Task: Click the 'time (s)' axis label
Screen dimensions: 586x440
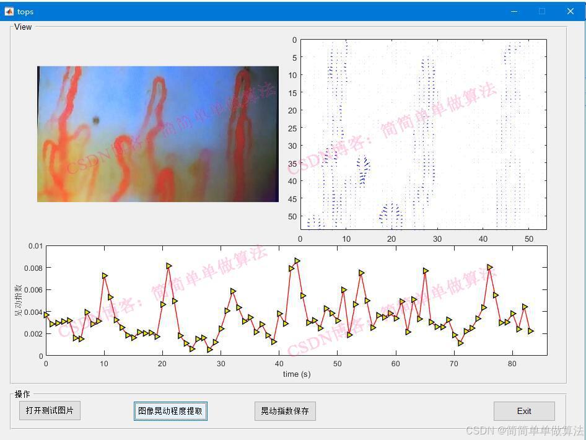Action: [x=297, y=374]
